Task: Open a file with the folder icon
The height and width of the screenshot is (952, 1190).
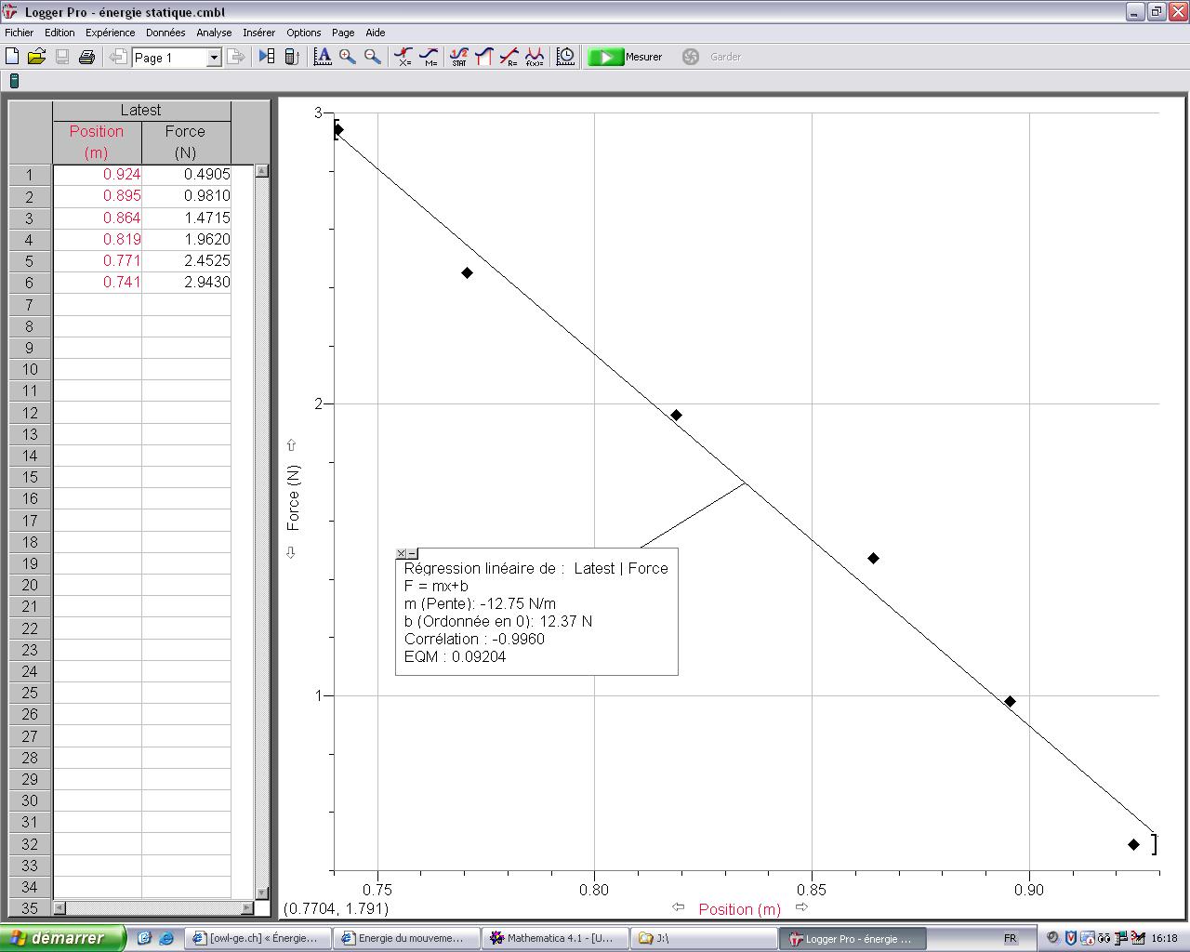Action: coord(36,57)
